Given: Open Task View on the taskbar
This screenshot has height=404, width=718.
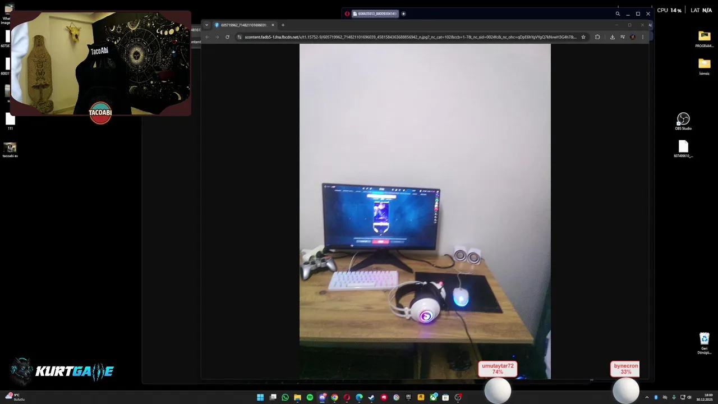Looking at the screenshot, I should [x=273, y=397].
